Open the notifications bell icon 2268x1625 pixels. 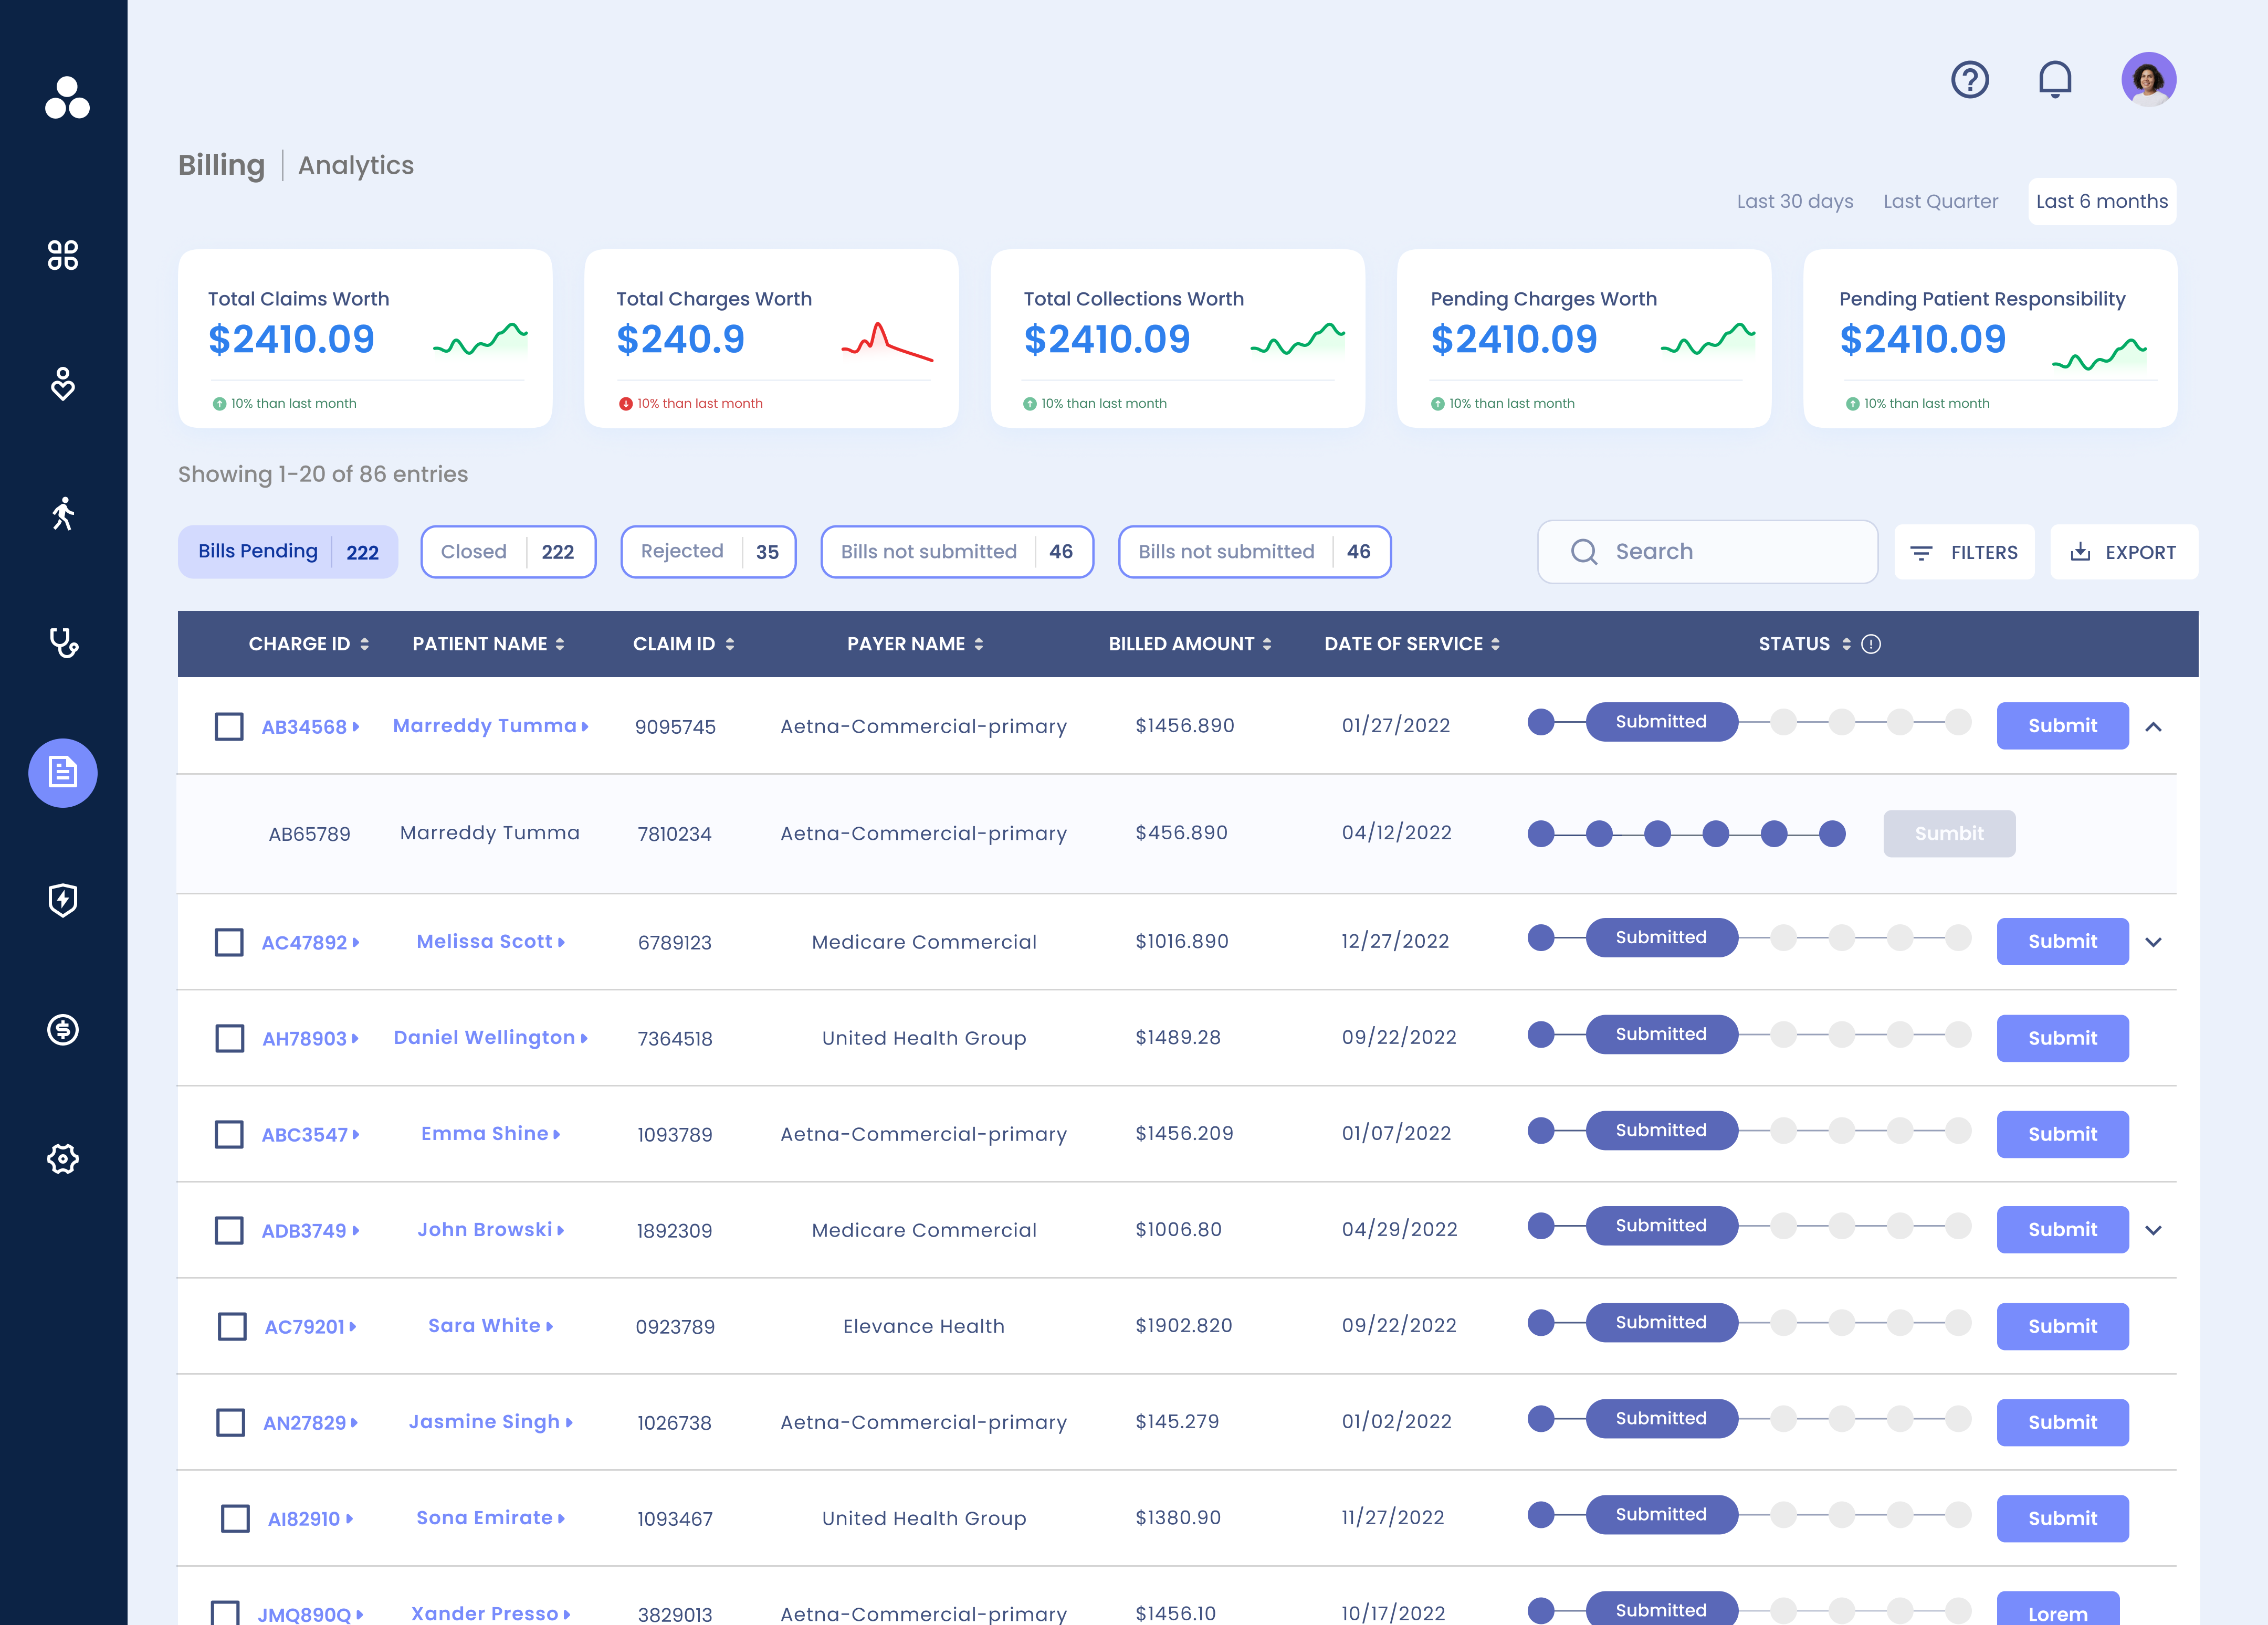pos(2056,79)
